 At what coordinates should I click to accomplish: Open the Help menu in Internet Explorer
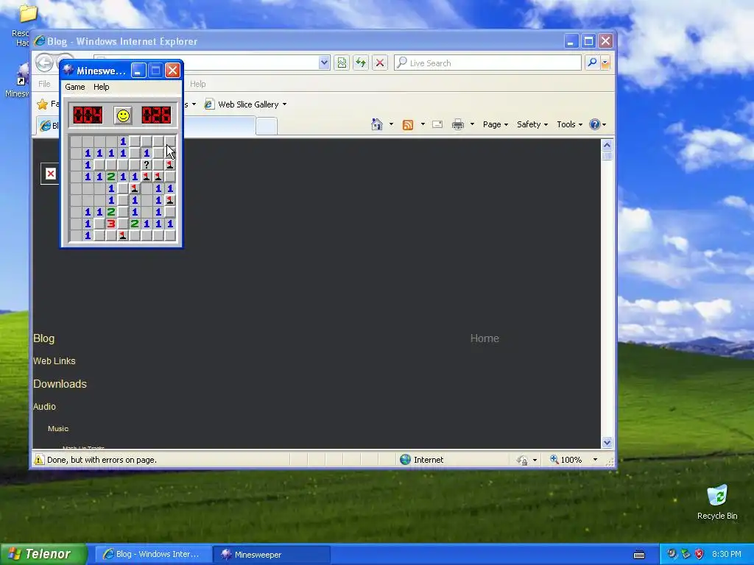tap(197, 84)
